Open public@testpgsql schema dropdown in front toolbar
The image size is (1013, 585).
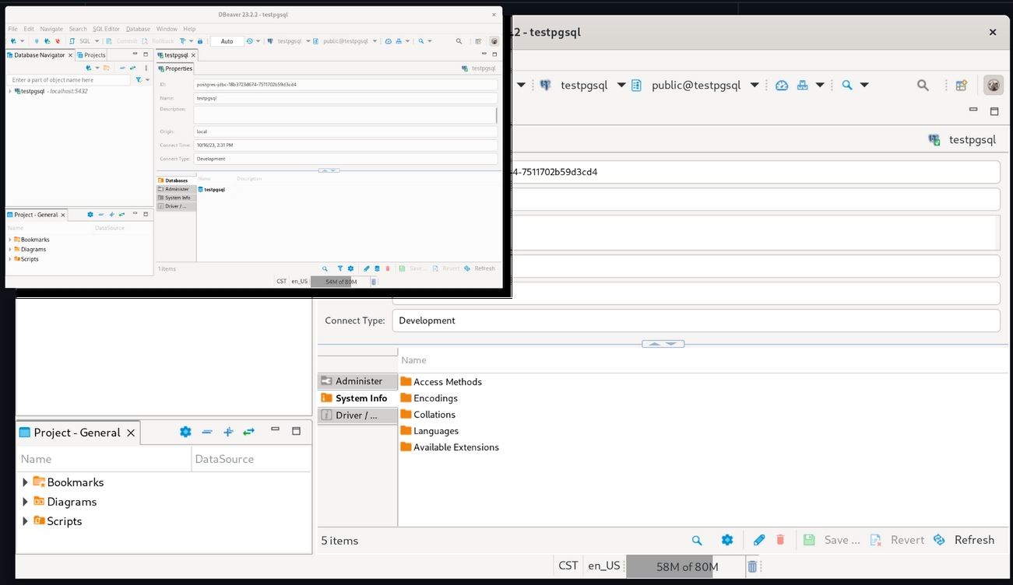point(375,41)
